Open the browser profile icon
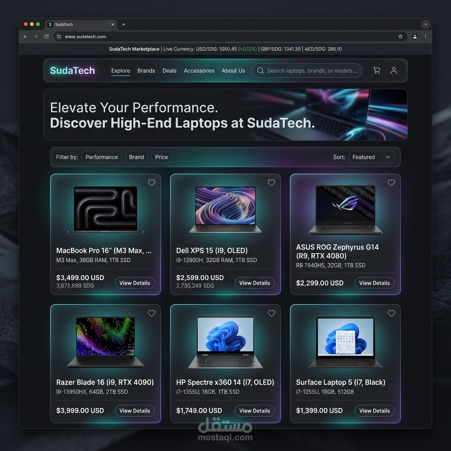Screen dimensions: 451x451 point(415,37)
